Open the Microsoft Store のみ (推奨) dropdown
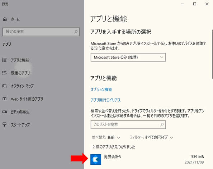 128,57
